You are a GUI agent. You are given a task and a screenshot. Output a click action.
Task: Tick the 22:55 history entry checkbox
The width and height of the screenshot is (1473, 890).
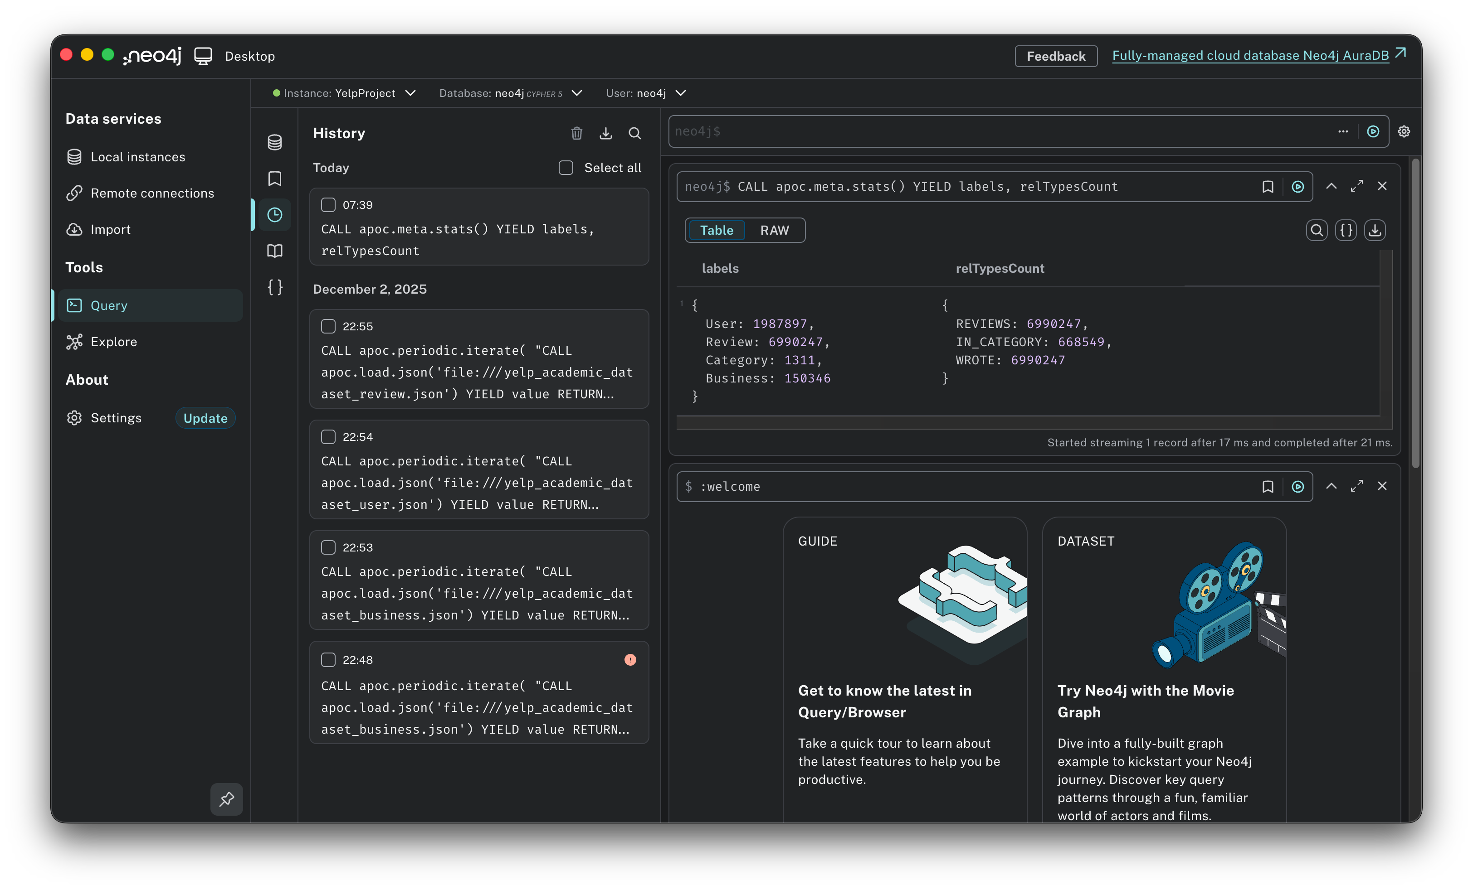pyautogui.click(x=328, y=326)
